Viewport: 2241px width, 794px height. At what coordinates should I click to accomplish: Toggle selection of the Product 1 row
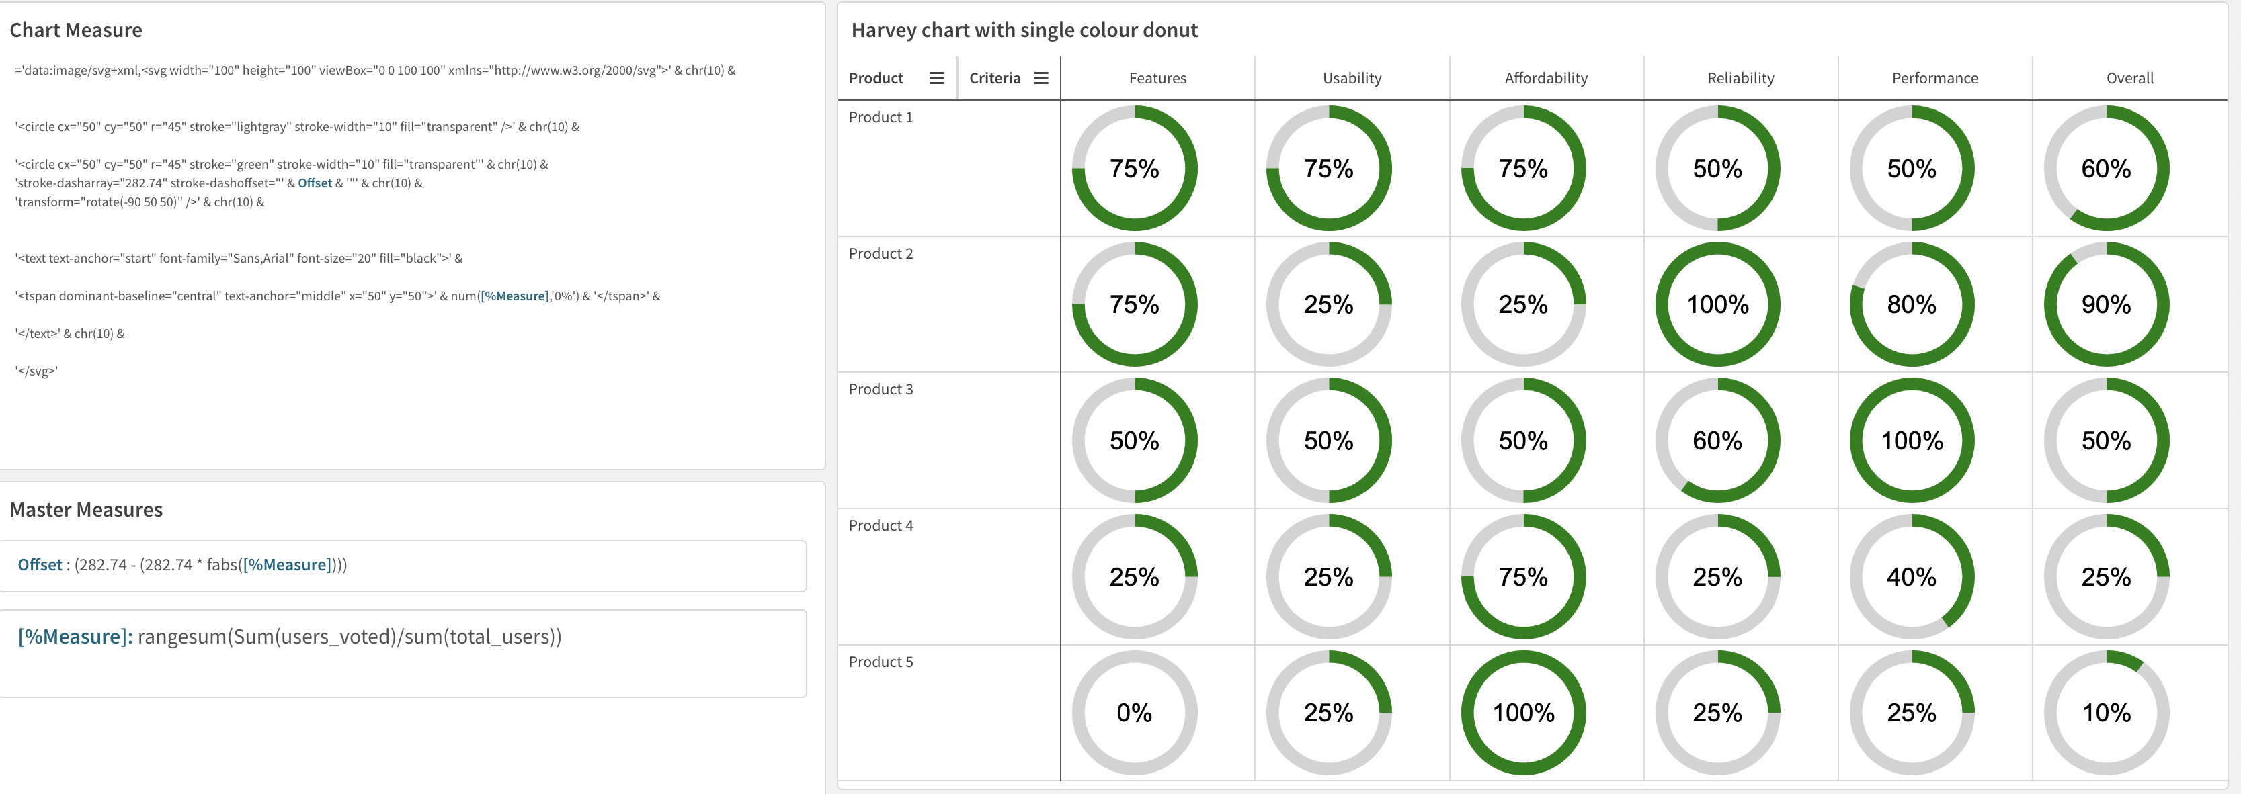pyautogui.click(x=881, y=116)
